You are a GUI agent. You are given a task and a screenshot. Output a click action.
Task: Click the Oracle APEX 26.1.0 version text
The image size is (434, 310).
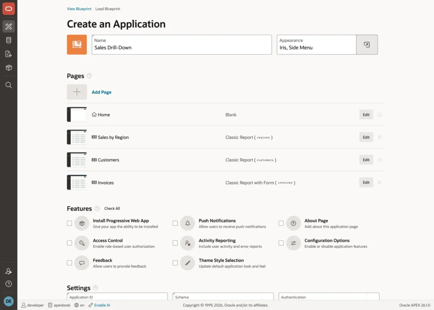click(415, 305)
